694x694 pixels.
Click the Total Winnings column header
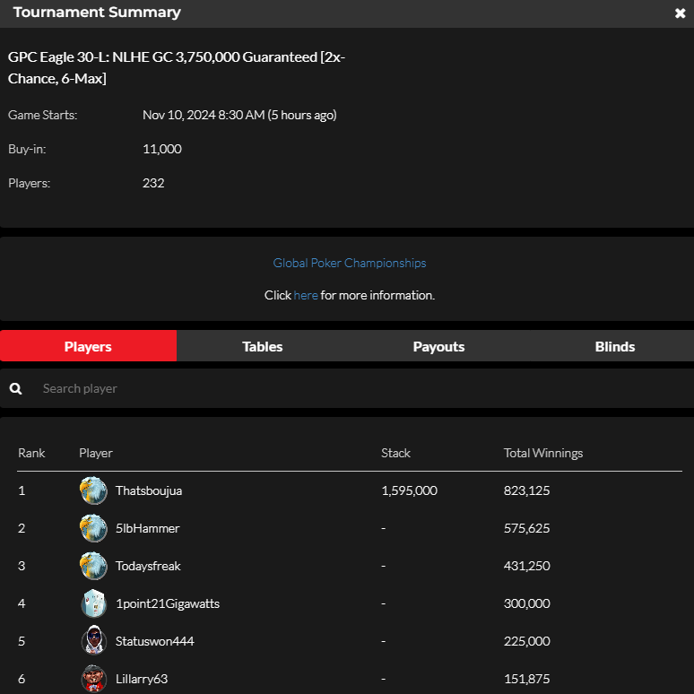pos(543,453)
